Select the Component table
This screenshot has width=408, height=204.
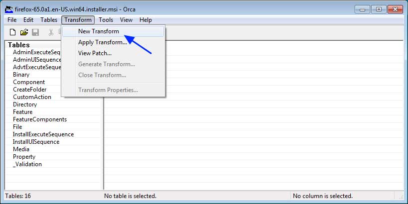[x=29, y=82]
